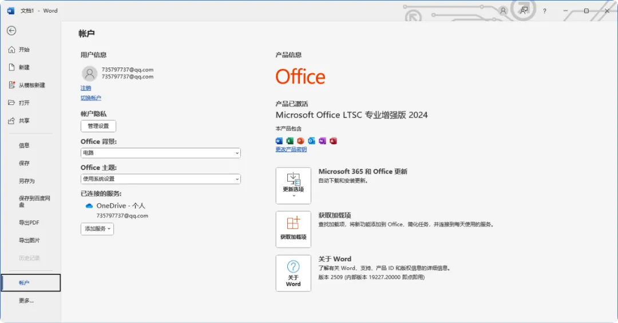This screenshot has height=323, width=618.
Task: Select the 帐户 sidebar item
Action: (31, 283)
